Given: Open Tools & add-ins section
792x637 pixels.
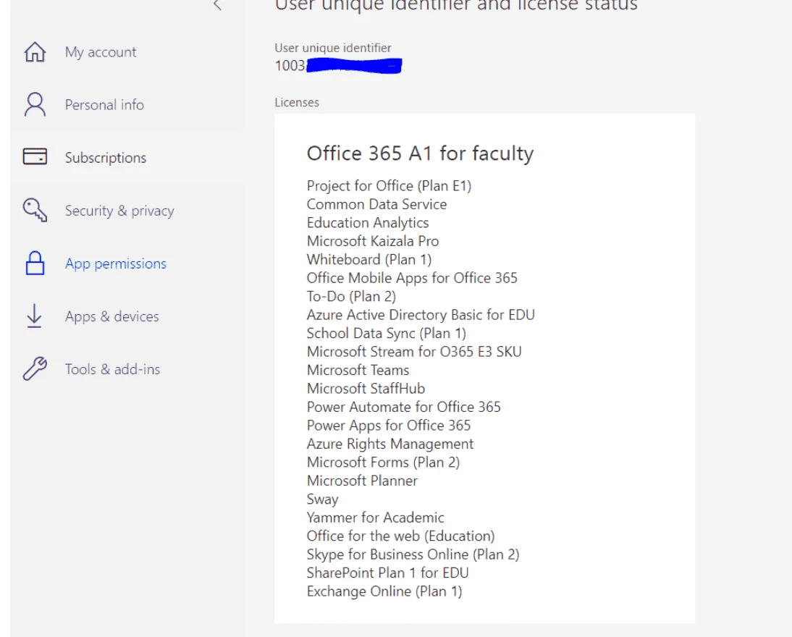Looking at the screenshot, I should tap(113, 369).
